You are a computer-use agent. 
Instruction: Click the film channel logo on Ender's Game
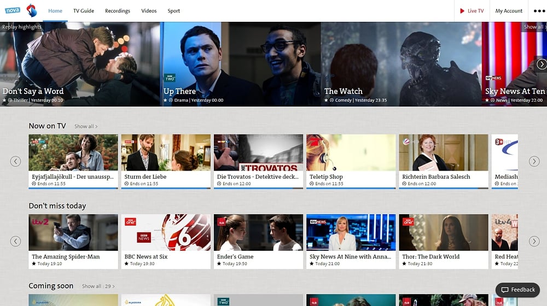pos(221,222)
